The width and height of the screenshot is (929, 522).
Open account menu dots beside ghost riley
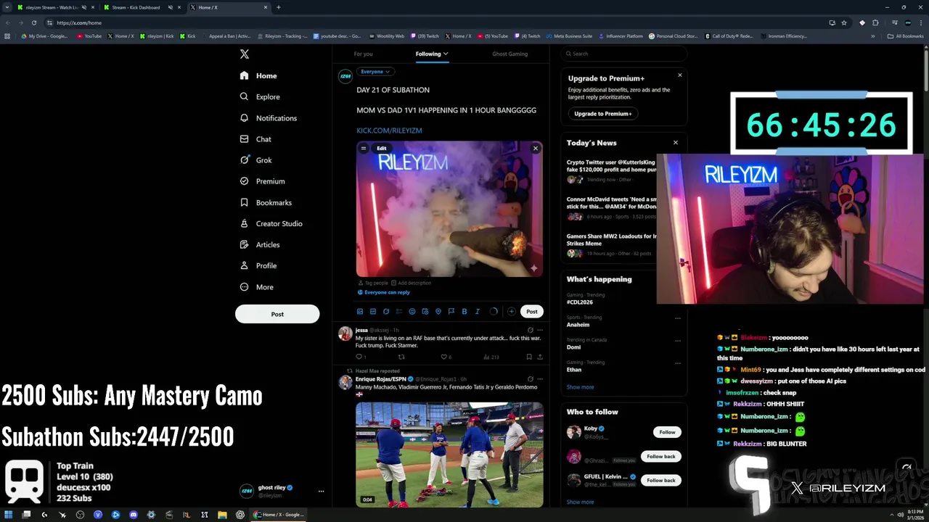(321, 491)
